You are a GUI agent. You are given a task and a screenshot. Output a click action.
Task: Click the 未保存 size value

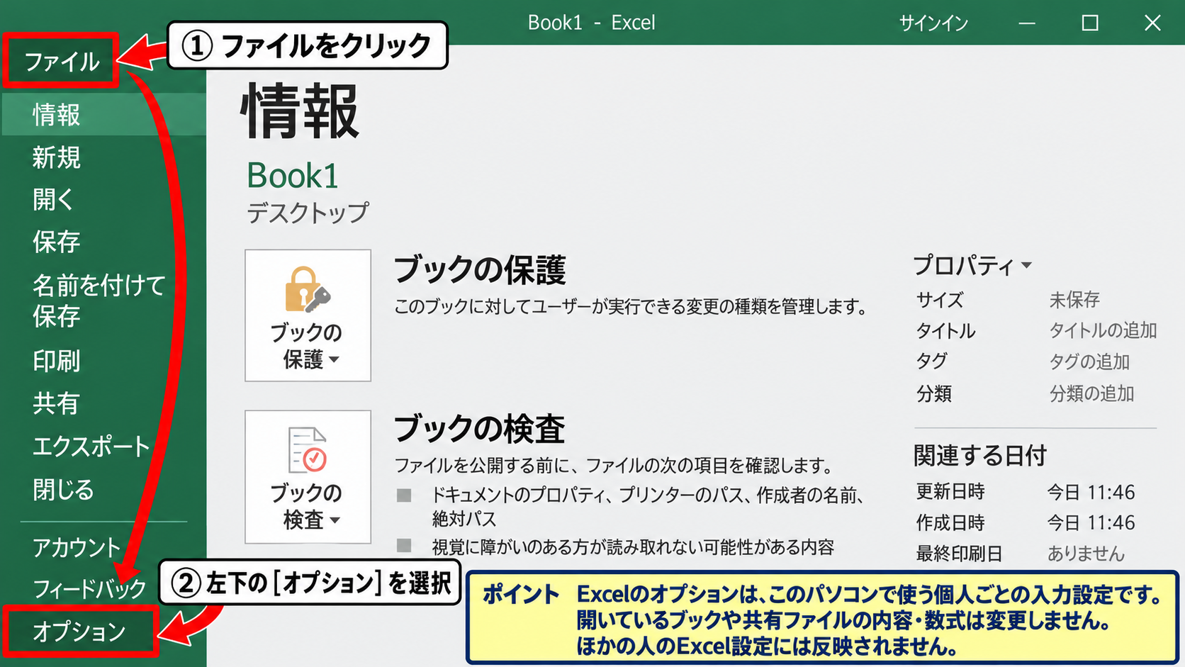(x=1074, y=300)
